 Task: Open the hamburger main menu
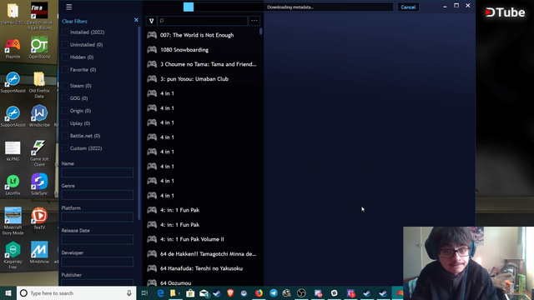click(x=68, y=7)
